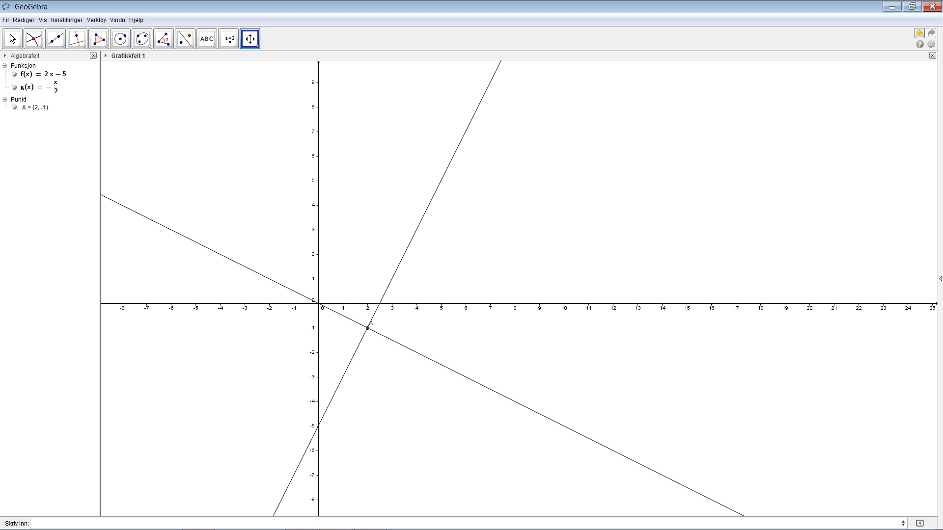Open input history arrows in input bar

[x=903, y=523]
